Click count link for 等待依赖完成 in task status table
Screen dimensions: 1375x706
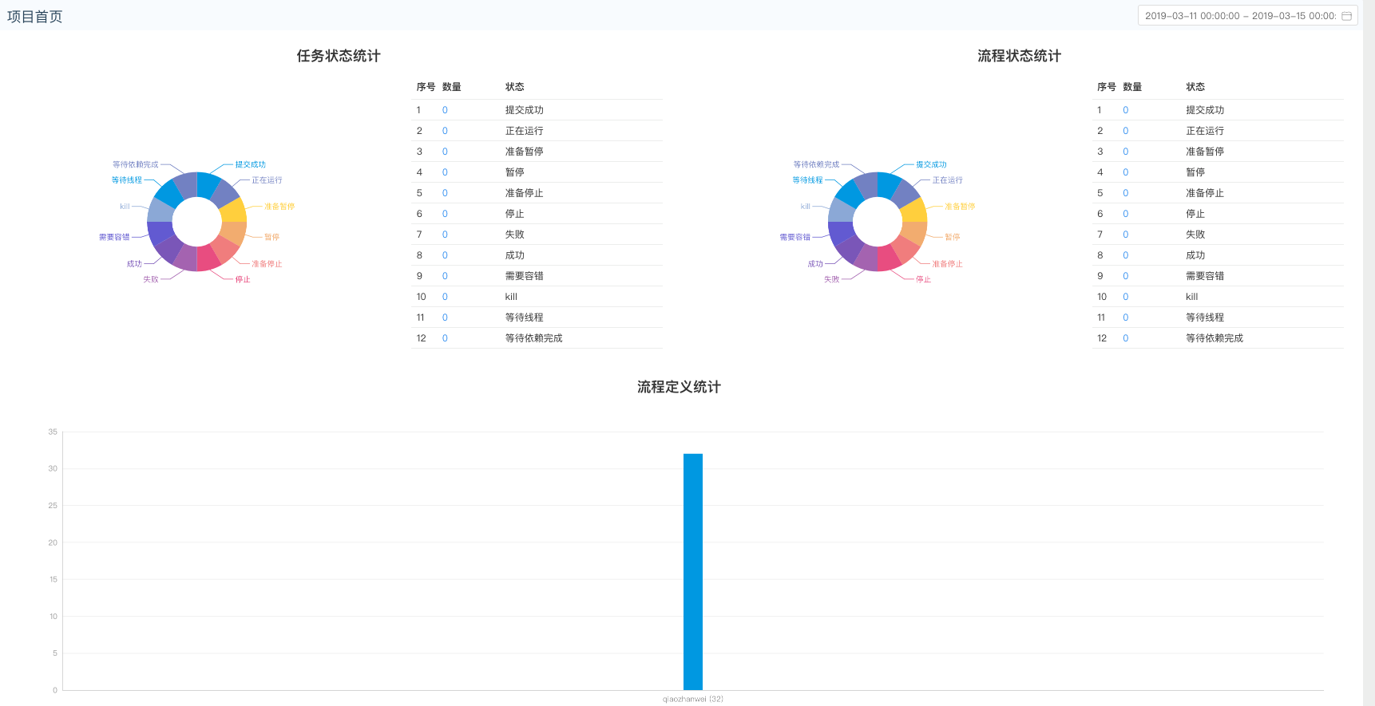445,338
